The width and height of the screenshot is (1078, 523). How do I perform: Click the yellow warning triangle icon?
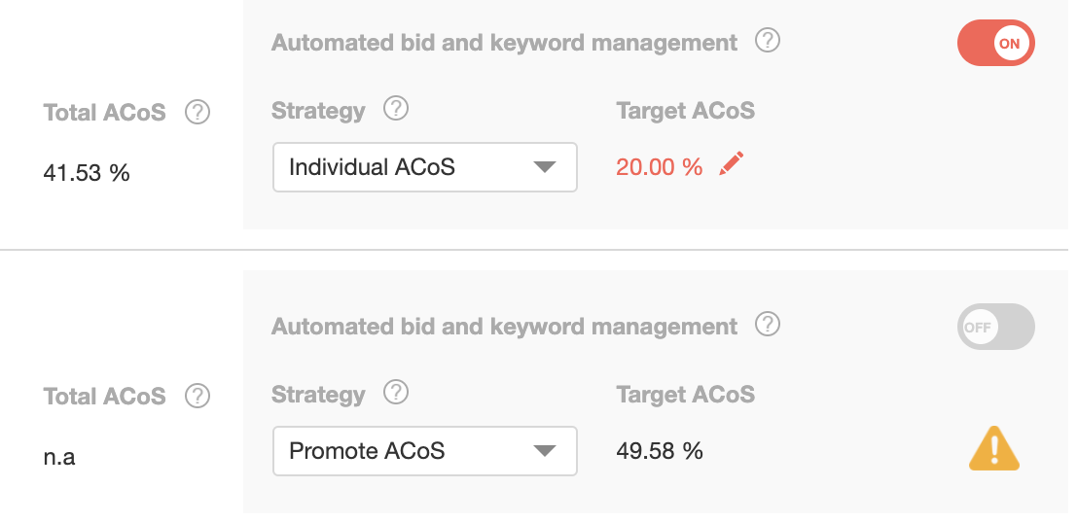pos(994,448)
